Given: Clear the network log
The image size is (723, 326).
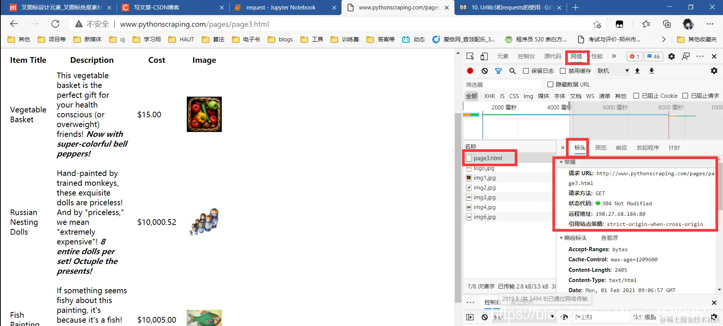Looking at the screenshot, I should tap(485, 71).
